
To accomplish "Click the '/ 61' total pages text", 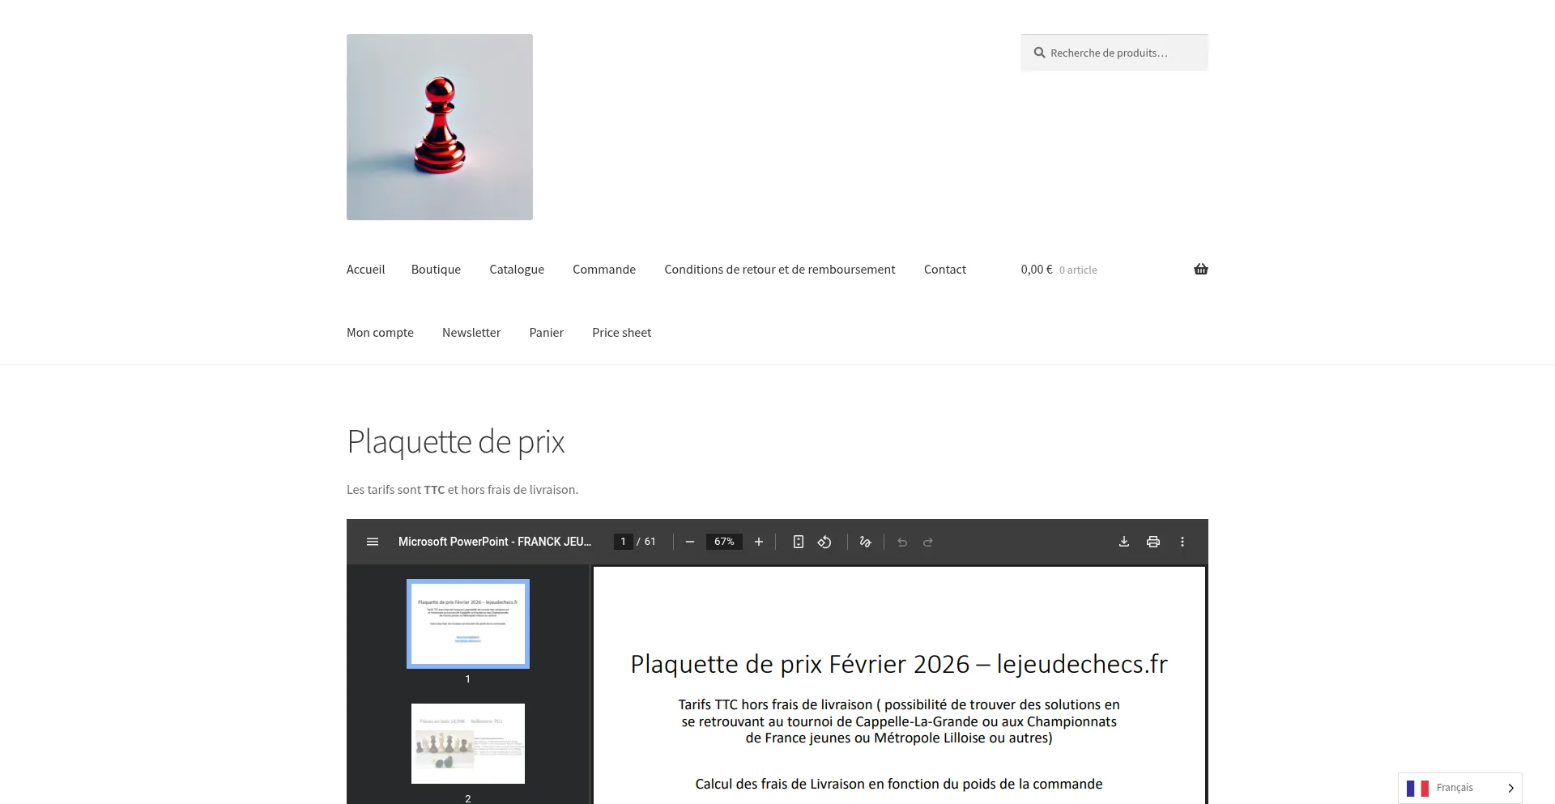I will [646, 542].
